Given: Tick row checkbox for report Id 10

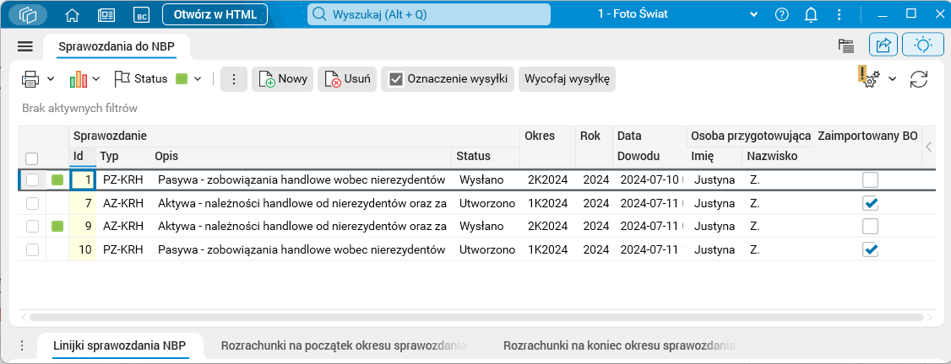Looking at the screenshot, I should (33, 249).
